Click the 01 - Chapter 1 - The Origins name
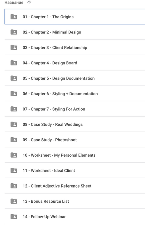Image resolution: width=145 pixels, height=230 pixels. (x=48, y=17)
